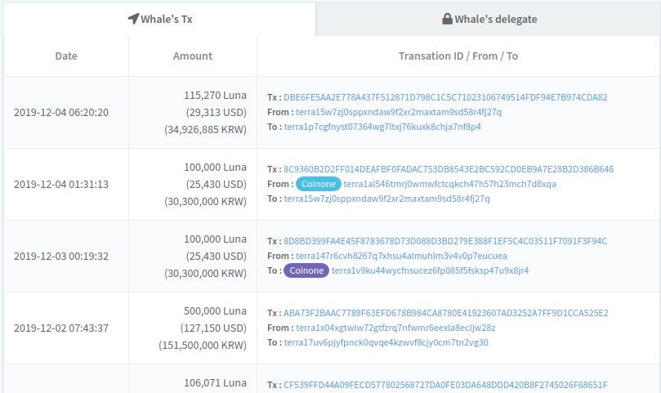Click the (127,150 USD) value
This screenshot has width=661, height=393.
click(x=213, y=328)
